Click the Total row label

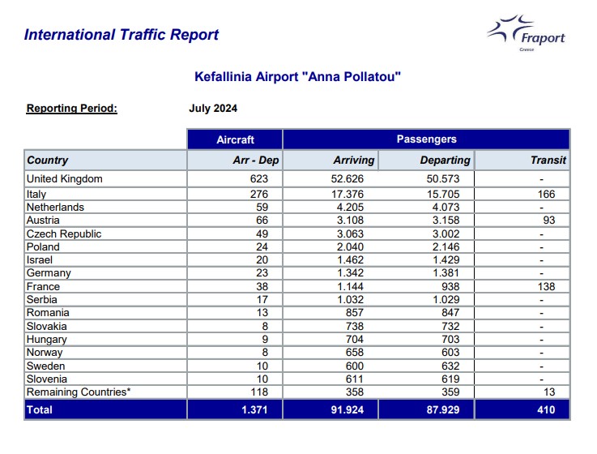(39, 410)
